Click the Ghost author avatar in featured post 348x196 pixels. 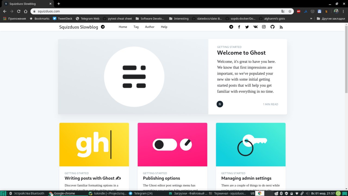[220, 104]
